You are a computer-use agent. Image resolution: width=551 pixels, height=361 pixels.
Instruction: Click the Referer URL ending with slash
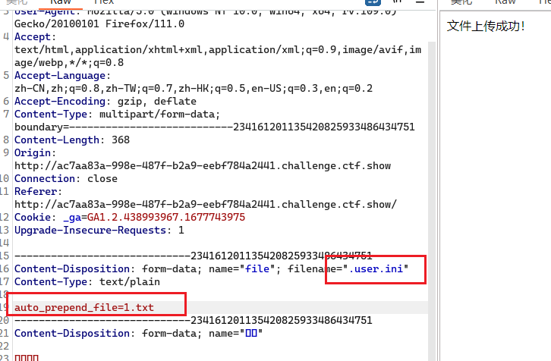(206, 204)
